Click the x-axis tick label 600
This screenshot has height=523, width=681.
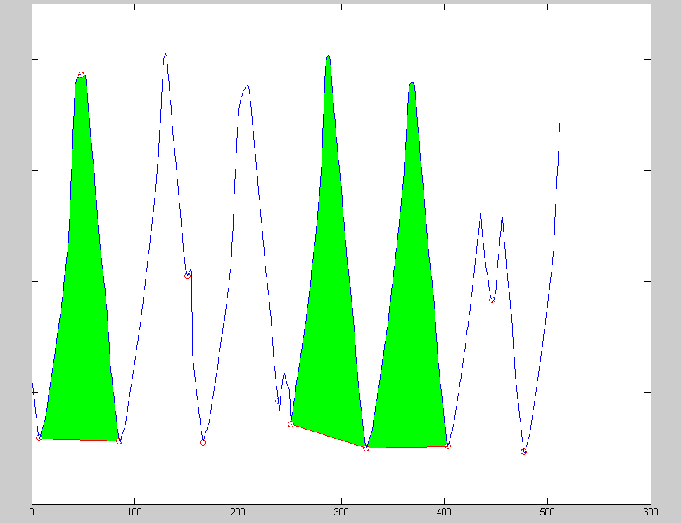pos(650,514)
